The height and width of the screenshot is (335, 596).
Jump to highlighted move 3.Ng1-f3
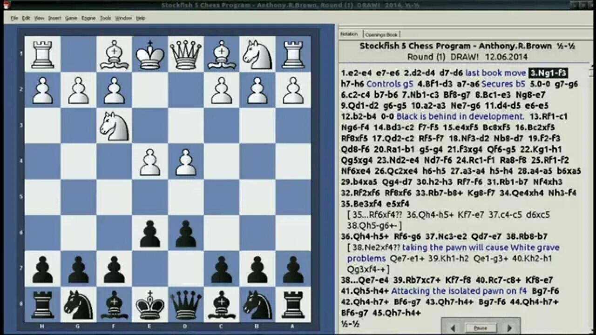(x=548, y=73)
